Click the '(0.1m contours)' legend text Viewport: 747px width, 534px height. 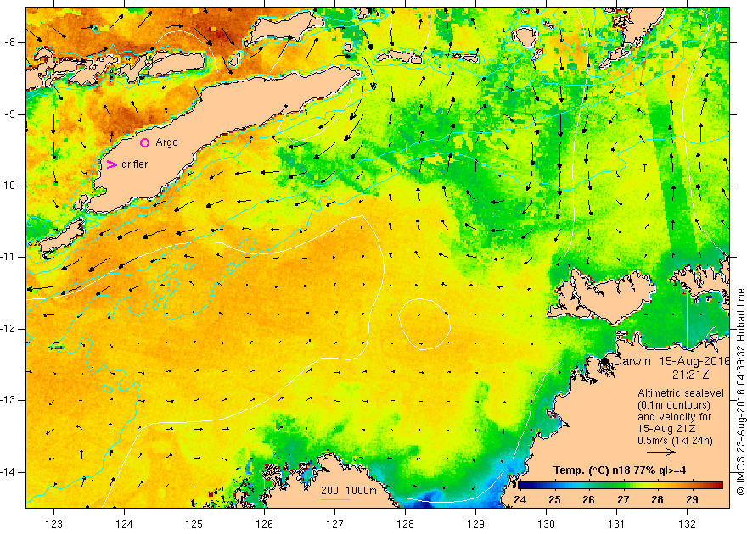tap(674, 405)
